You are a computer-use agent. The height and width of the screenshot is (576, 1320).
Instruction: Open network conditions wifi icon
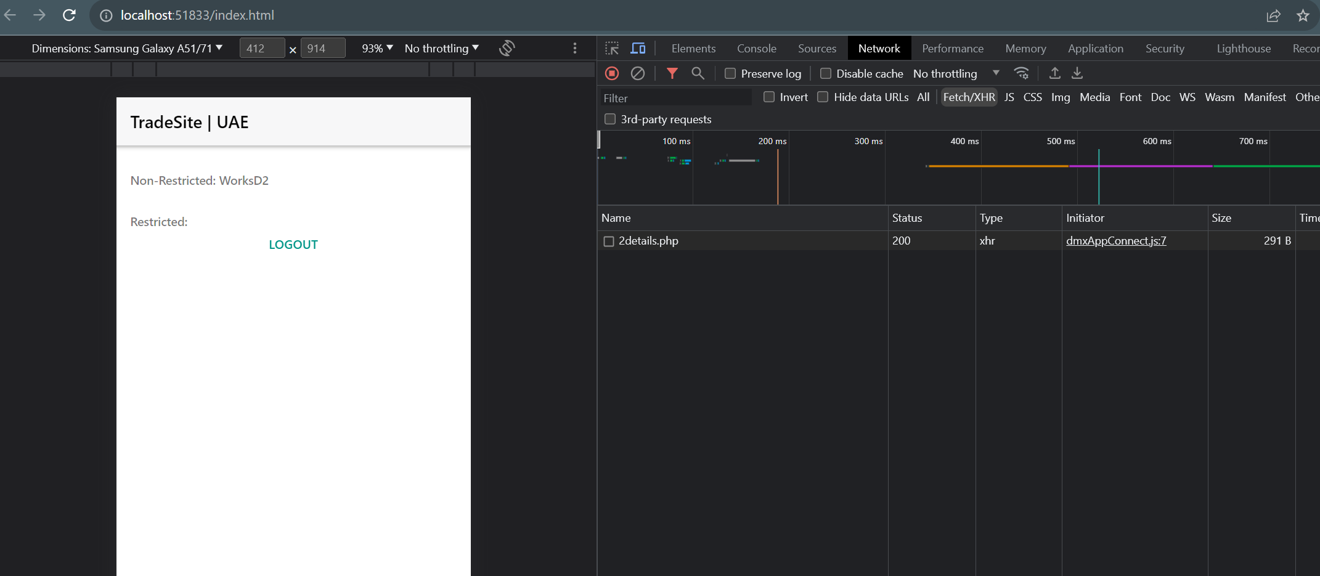click(x=1021, y=73)
